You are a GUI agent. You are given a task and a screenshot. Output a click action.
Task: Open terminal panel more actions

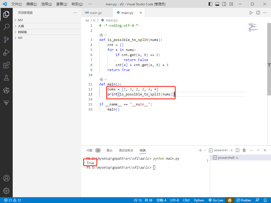[x=251, y=150]
